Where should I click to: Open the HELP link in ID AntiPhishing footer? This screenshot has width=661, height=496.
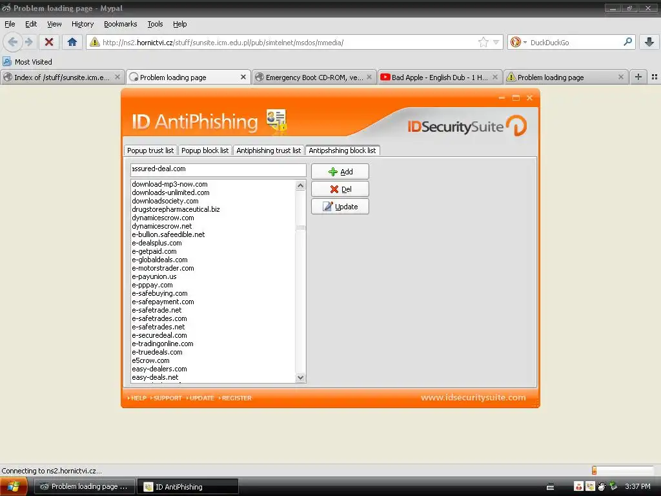click(137, 398)
